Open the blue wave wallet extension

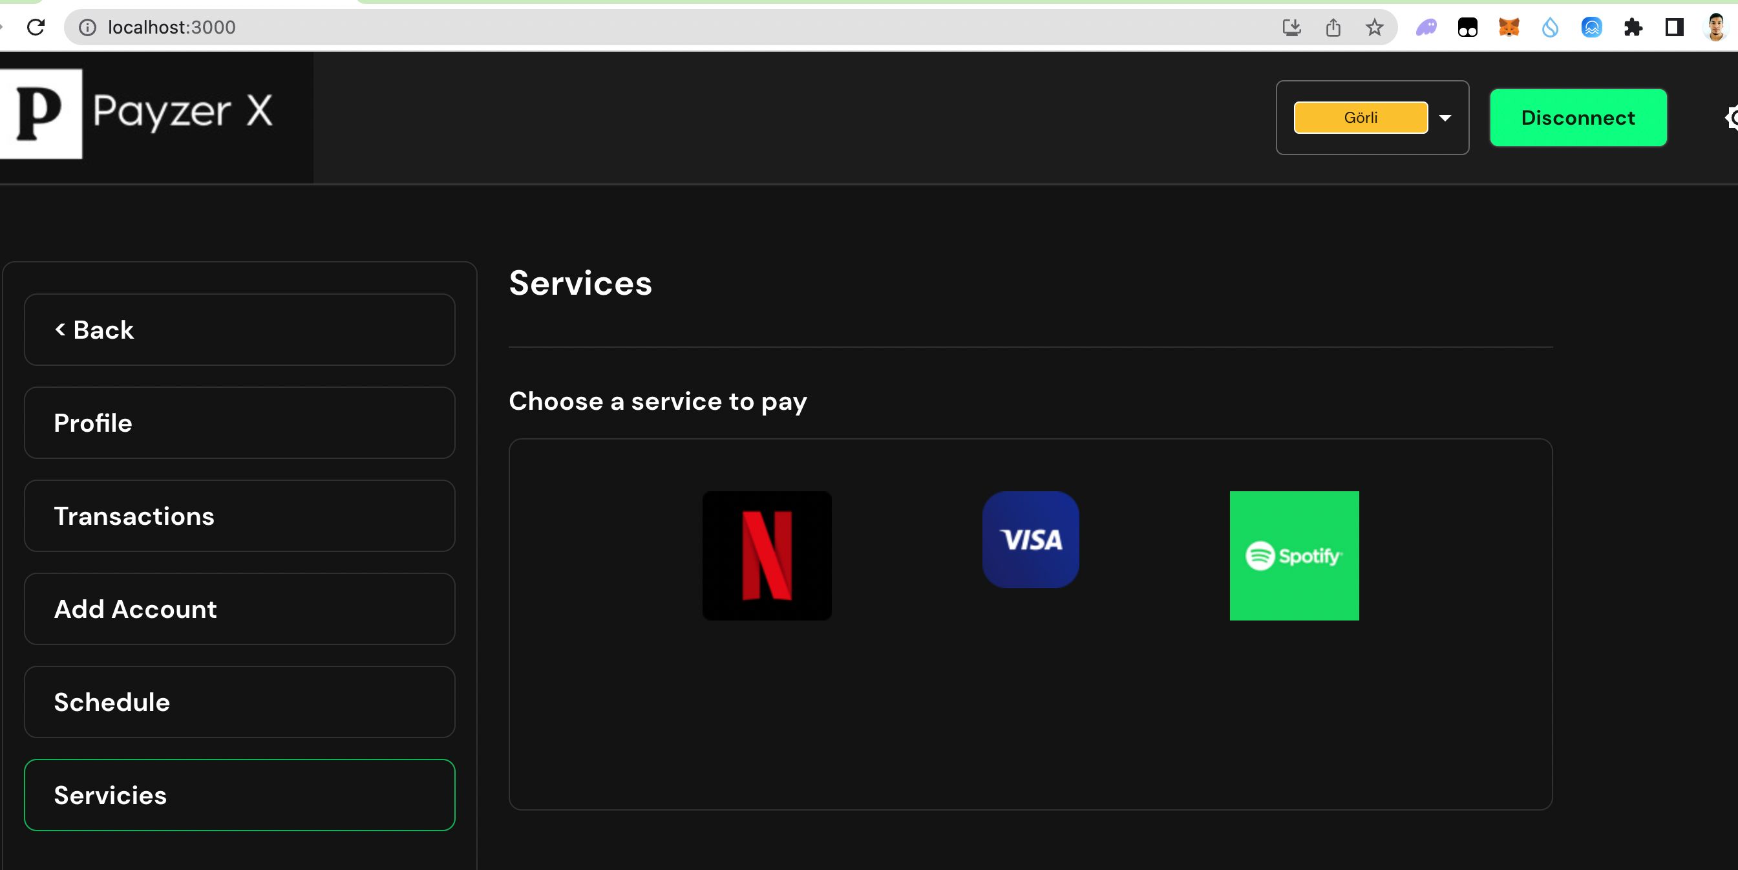click(x=1591, y=27)
